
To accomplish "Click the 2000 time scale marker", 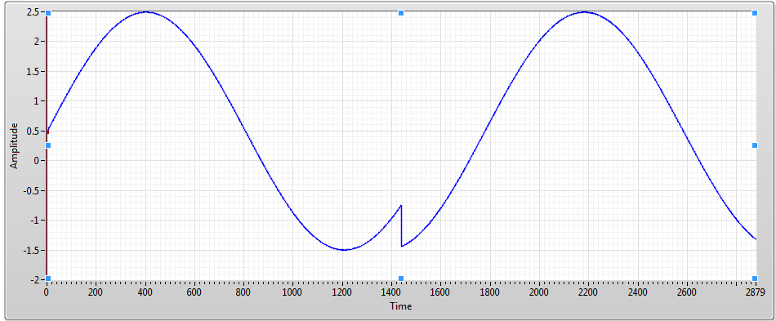I will 538,292.
